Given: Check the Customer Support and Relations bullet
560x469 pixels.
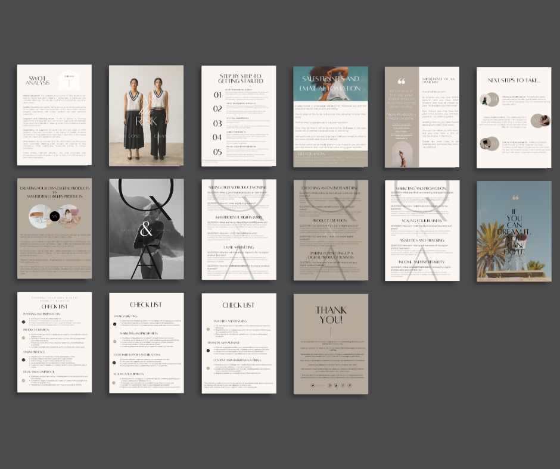Looking at the screenshot, I should [114, 361].
